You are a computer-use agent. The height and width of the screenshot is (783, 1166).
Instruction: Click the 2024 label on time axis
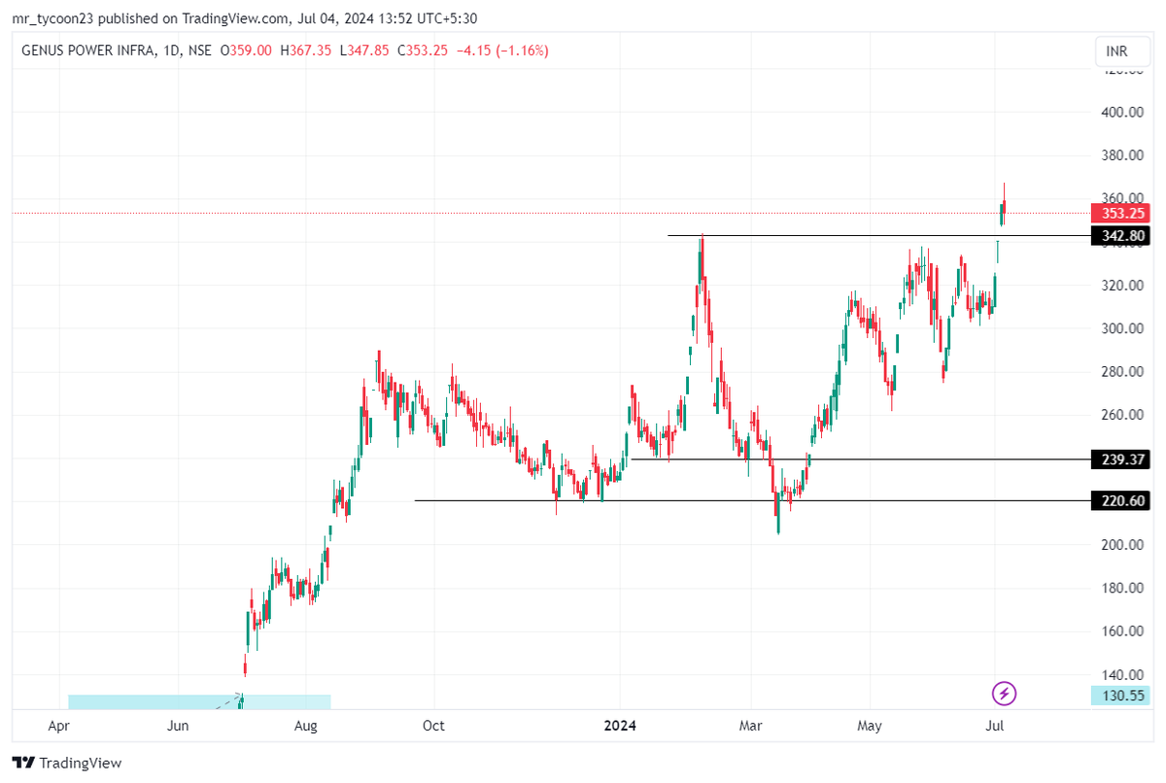click(x=620, y=726)
